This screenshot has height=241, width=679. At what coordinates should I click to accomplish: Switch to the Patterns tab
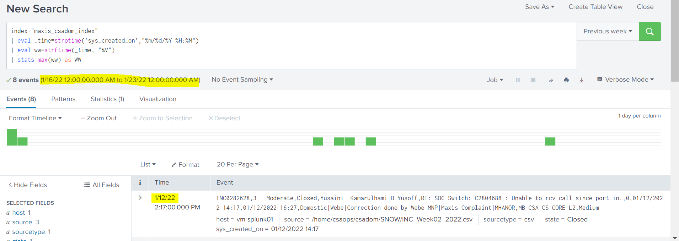(63, 99)
